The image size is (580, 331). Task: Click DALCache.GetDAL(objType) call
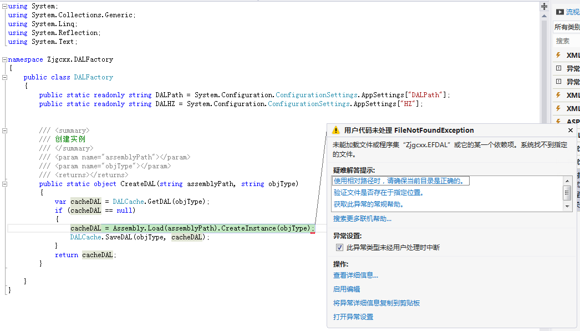(160, 202)
